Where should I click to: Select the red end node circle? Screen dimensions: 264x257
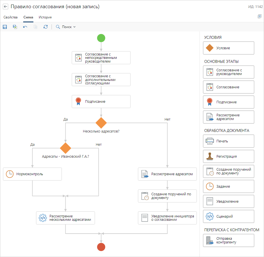click(x=101, y=247)
